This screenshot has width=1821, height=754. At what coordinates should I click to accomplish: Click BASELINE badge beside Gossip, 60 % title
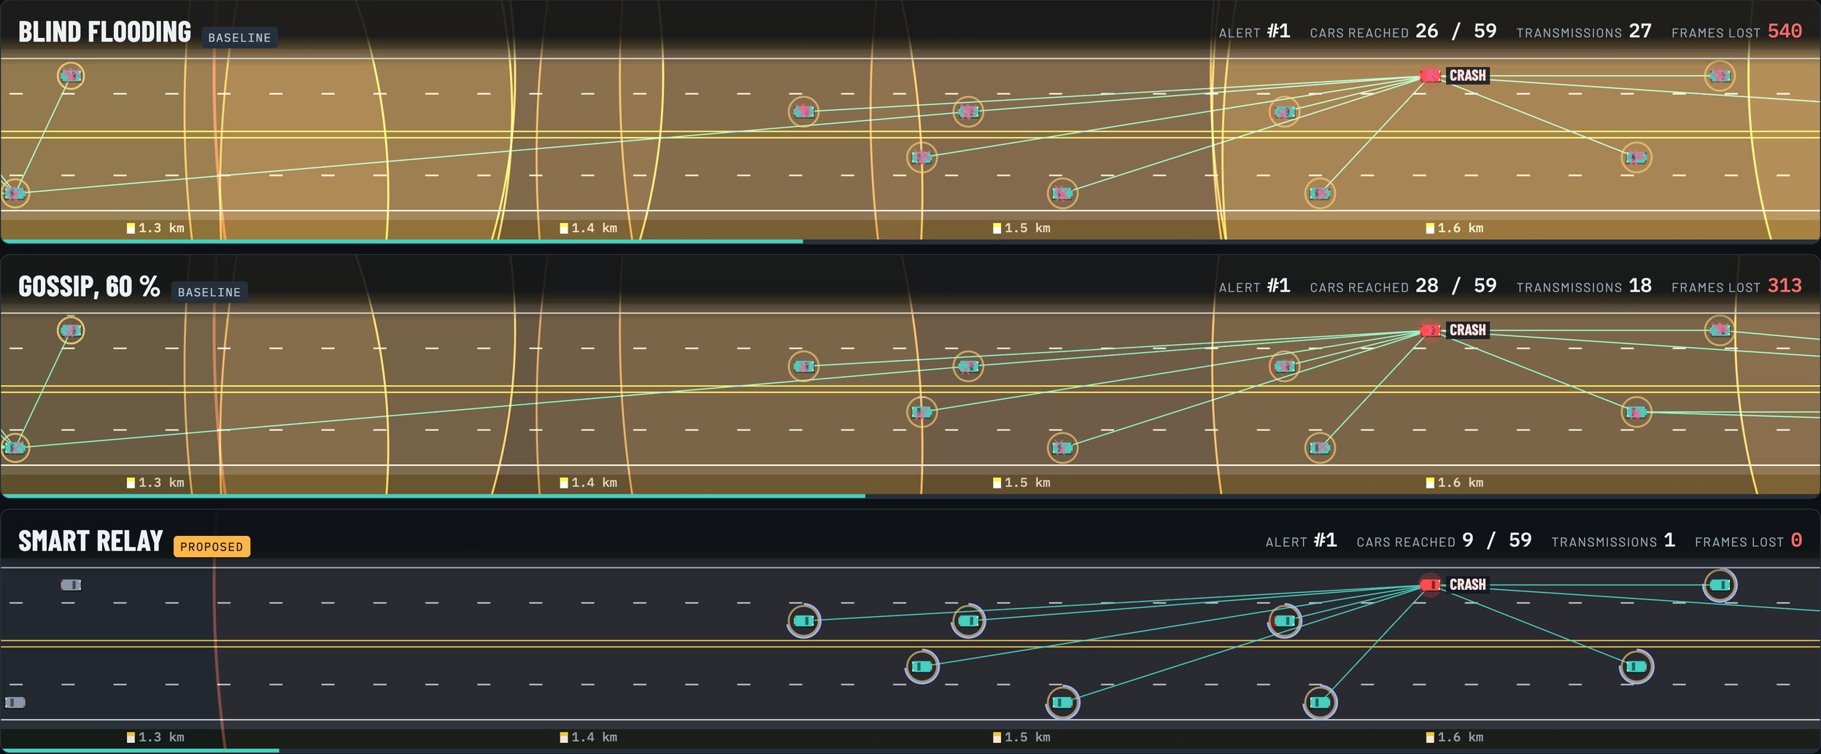coord(209,292)
